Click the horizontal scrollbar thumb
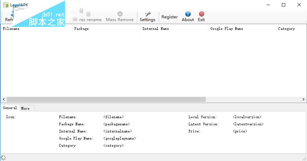This screenshot has height=161, width=307. pyautogui.click(x=106, y=100)
